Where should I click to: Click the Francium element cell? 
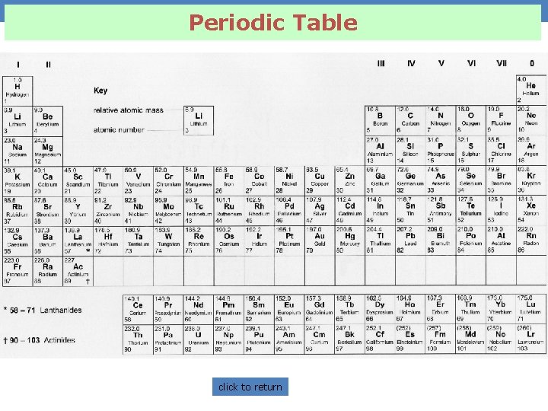click(18, 272)
